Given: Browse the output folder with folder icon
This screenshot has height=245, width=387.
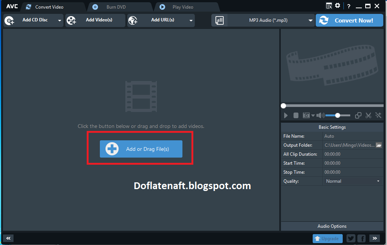Looking at the screenshot, I should click(x=379, y=145).
